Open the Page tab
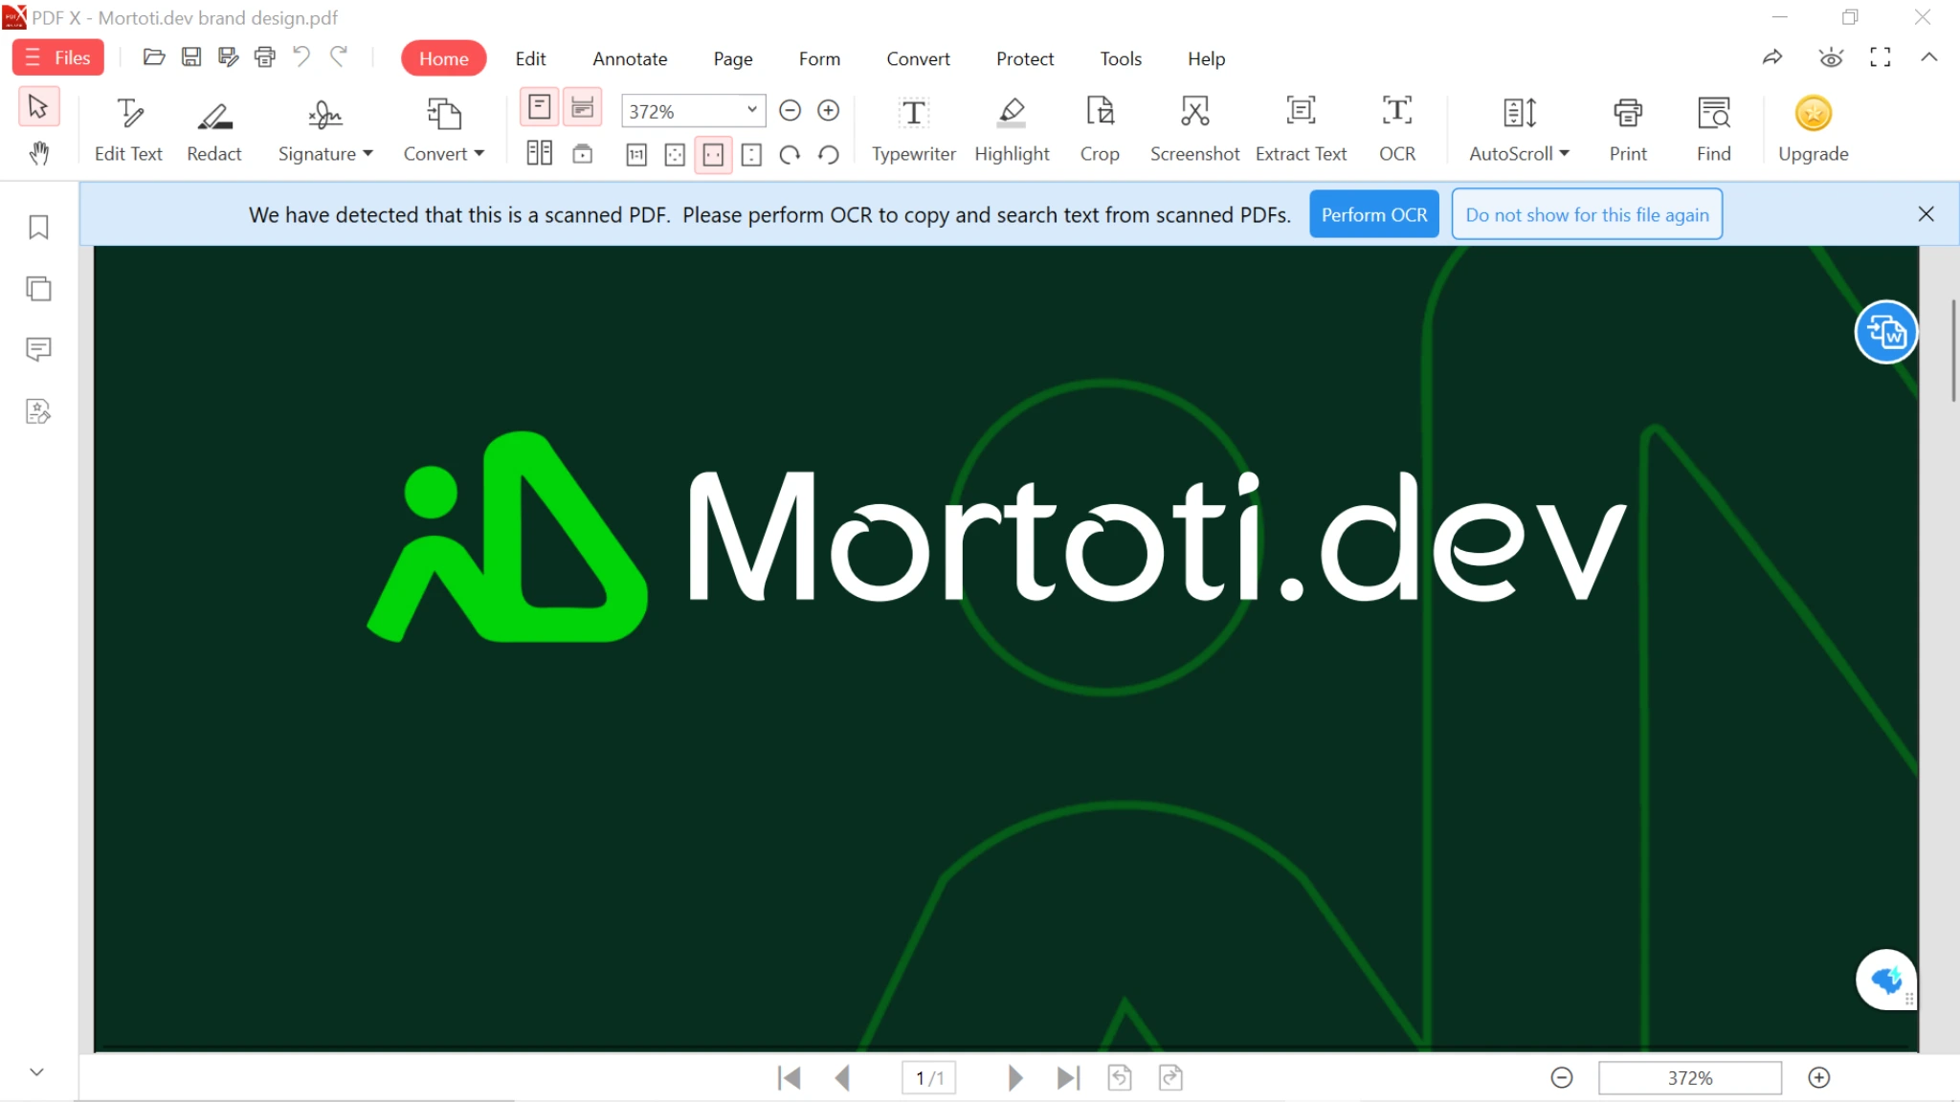1960x1102 pixels. pos(733,58)
